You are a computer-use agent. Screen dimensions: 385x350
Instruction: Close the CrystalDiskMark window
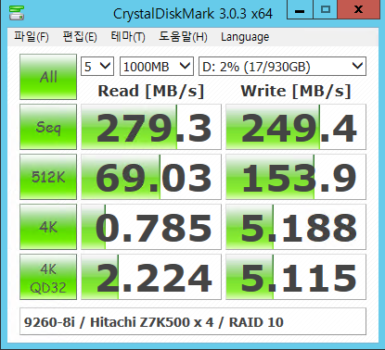pyautogui.click(x=358, y=10)
